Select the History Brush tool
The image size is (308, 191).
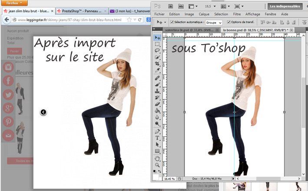click(x=157, y=97)
